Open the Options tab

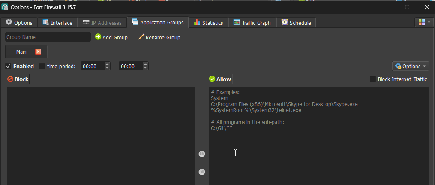19,23
